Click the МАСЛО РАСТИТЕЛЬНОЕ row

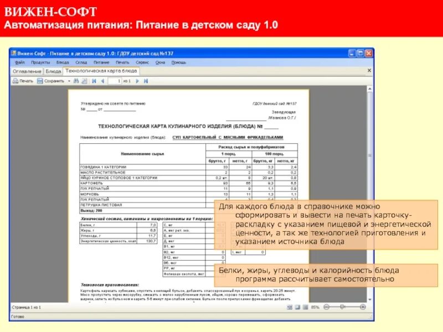coord(188,173)
